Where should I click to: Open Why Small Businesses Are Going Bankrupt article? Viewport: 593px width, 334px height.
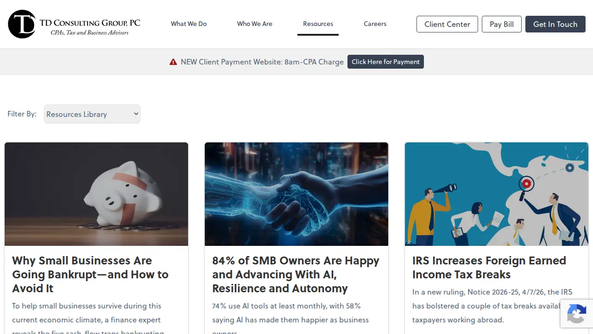(90, 274)
